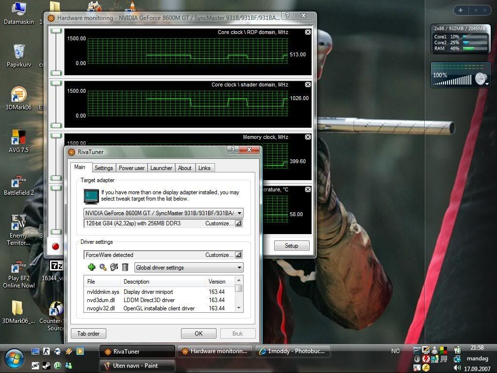Open the Launcher tab

click(161, 168)
